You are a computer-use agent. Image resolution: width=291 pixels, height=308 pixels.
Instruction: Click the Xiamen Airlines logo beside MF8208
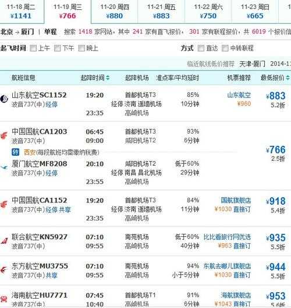[x=4, y=167]
